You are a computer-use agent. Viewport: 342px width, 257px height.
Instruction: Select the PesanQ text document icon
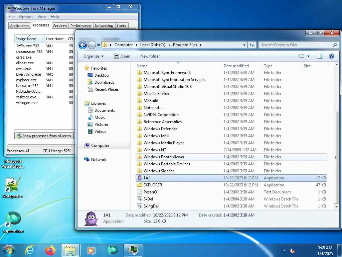click(x=139, y=192)
